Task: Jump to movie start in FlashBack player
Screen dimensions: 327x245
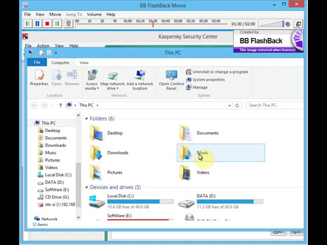Action: (x=28, y=24)
